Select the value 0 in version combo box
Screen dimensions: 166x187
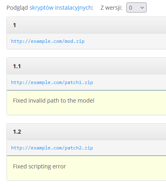pos(130,8)
